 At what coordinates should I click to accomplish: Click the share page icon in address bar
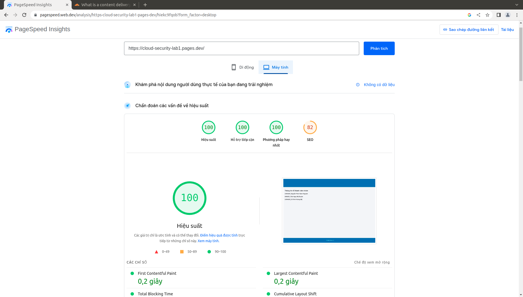coord(478,15)
